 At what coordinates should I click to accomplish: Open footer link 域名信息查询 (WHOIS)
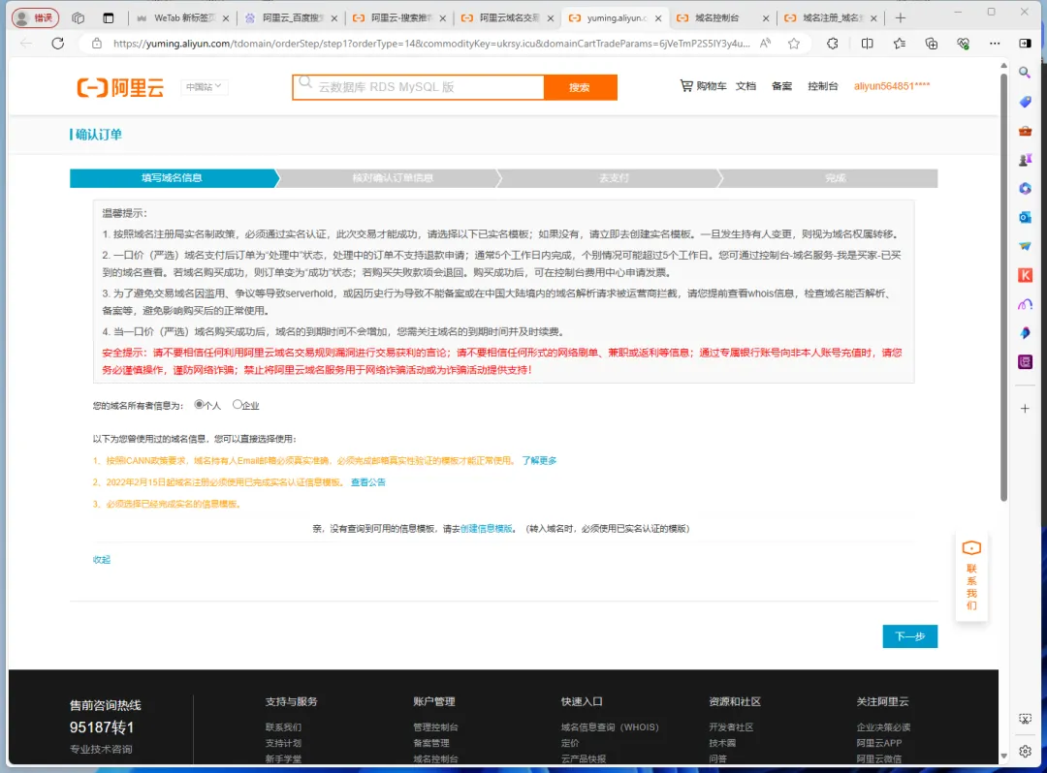(x=610, y=727)
